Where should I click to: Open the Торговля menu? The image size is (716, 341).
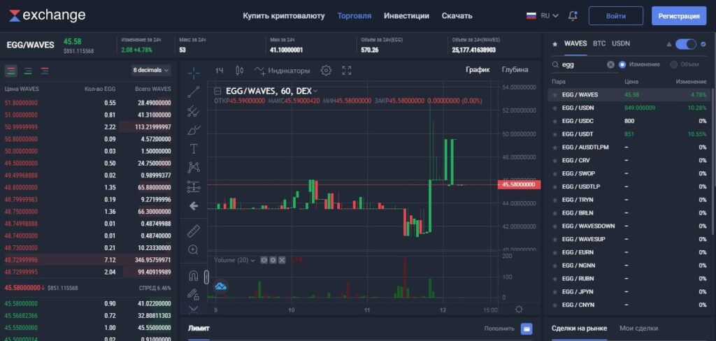tap(355, 15)
